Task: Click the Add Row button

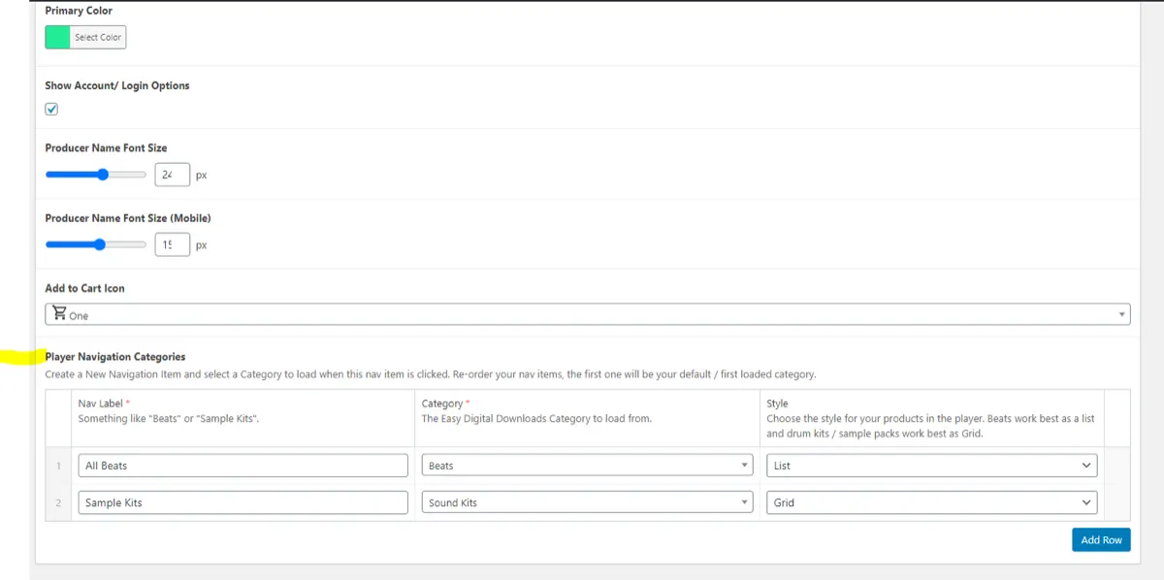Action: [x=1101, y=539]
